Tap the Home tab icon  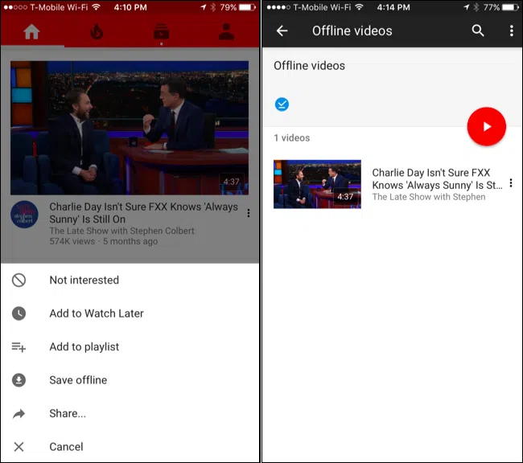32,33
